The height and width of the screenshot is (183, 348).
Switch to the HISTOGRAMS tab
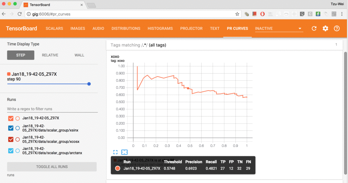160,28
